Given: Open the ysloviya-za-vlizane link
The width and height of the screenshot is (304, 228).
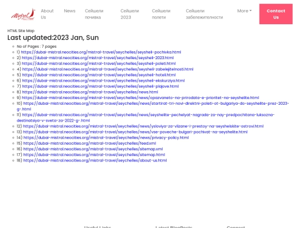Looking at the screenshot, I should (x=144, y=126).
